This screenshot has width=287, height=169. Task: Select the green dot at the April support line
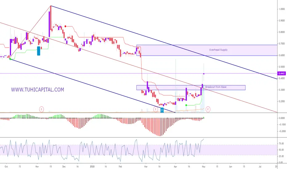coord(186,105)
